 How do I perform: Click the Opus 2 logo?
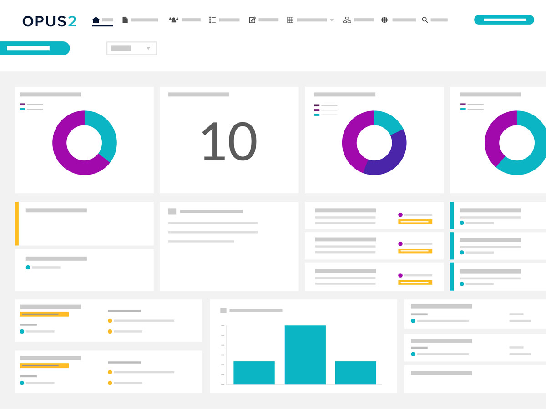[x=49, y=20]
